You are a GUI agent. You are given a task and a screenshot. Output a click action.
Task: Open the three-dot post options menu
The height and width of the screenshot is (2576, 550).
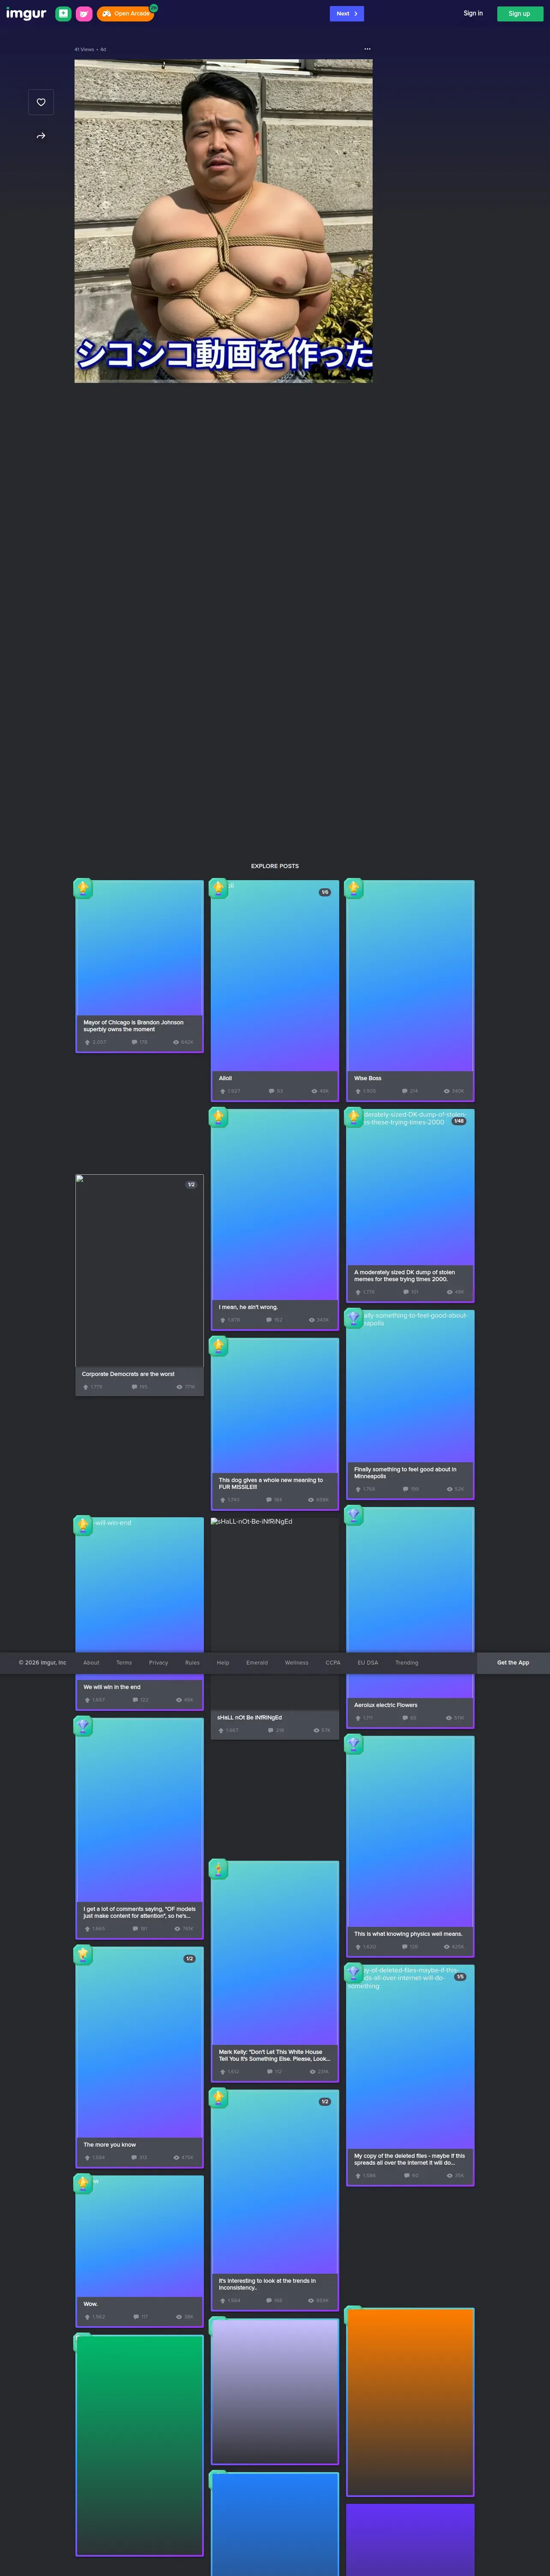368,49
